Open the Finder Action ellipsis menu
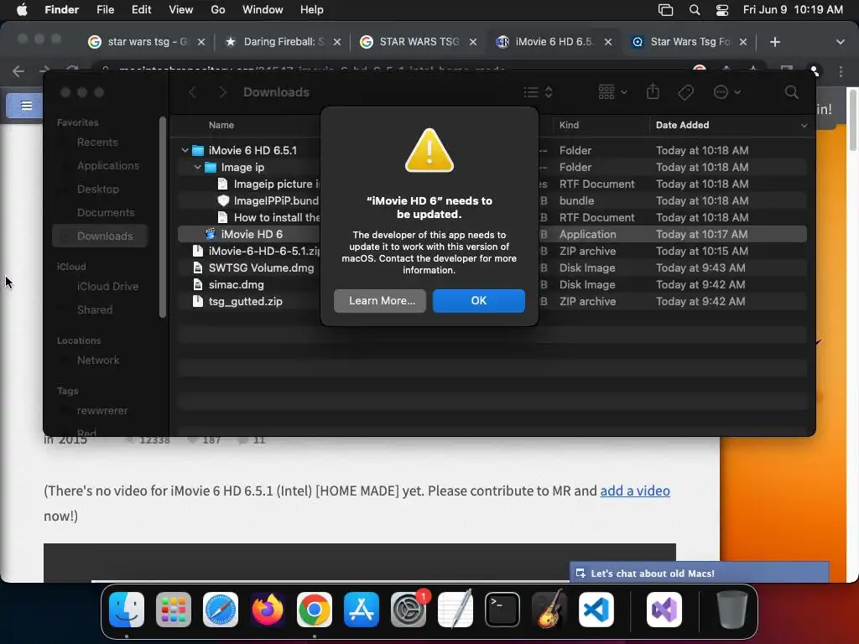Screen dimensions: 859x644 [x=726, y=92]
